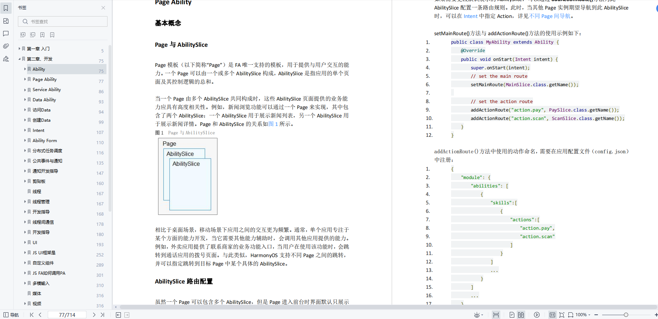This screenshot has width=658, height=319.
Task: Go to the next page
Action: [94, 315]
